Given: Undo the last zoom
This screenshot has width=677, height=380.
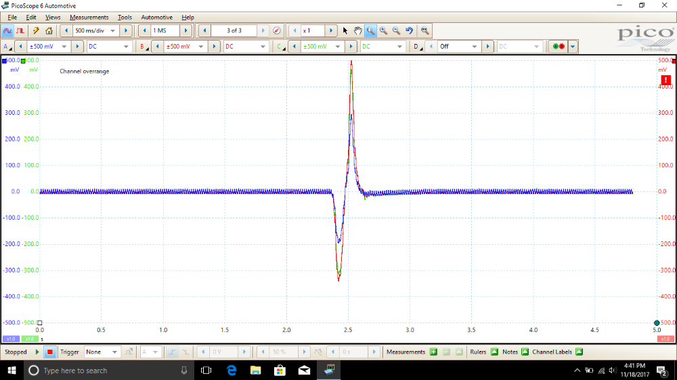Looking at the screenshot, I should [409, 30].
